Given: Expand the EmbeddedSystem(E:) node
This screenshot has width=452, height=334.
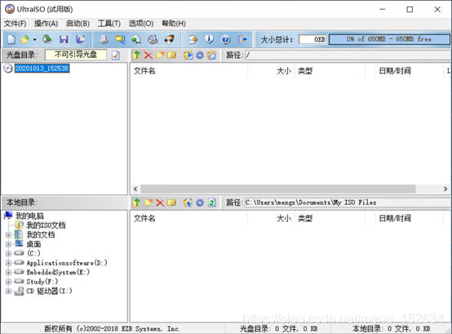Looking at the screenshot, I should 8,272.
